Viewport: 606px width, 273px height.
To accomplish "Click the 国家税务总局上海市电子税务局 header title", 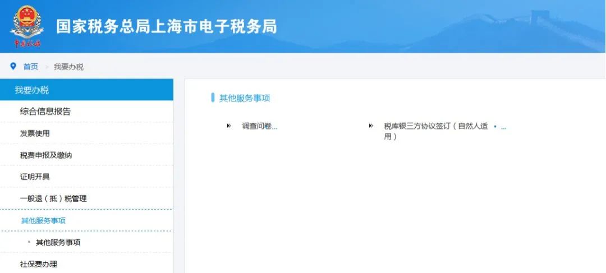I will 167,26.
